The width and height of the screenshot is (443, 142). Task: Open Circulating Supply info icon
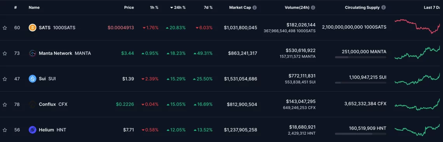point(384,8)
